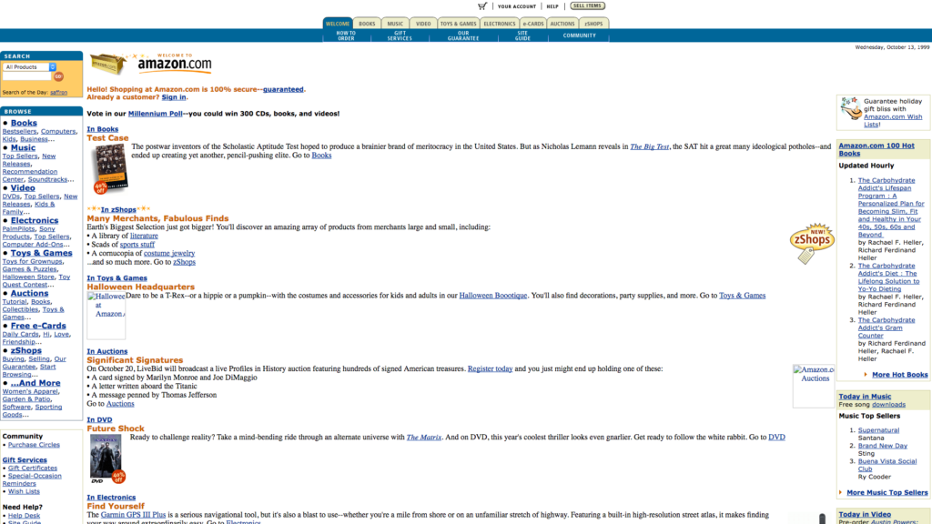The width and height of the screenshot is (932, 524).
Task: Click the zShops badge image
Action: [x=812, y=242]
